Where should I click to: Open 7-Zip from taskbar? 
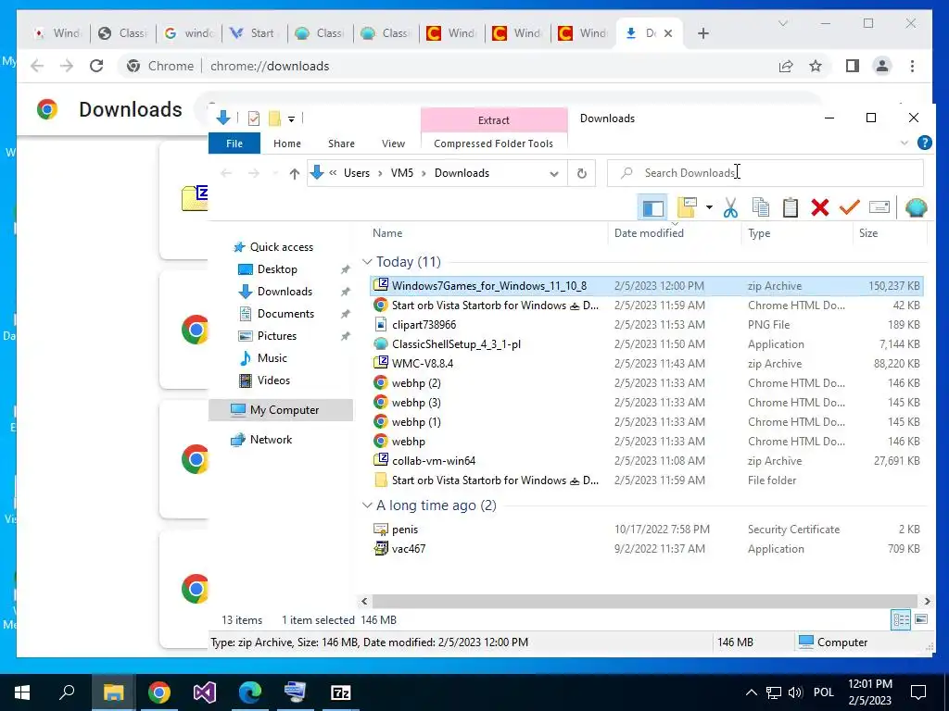(341, 692)
